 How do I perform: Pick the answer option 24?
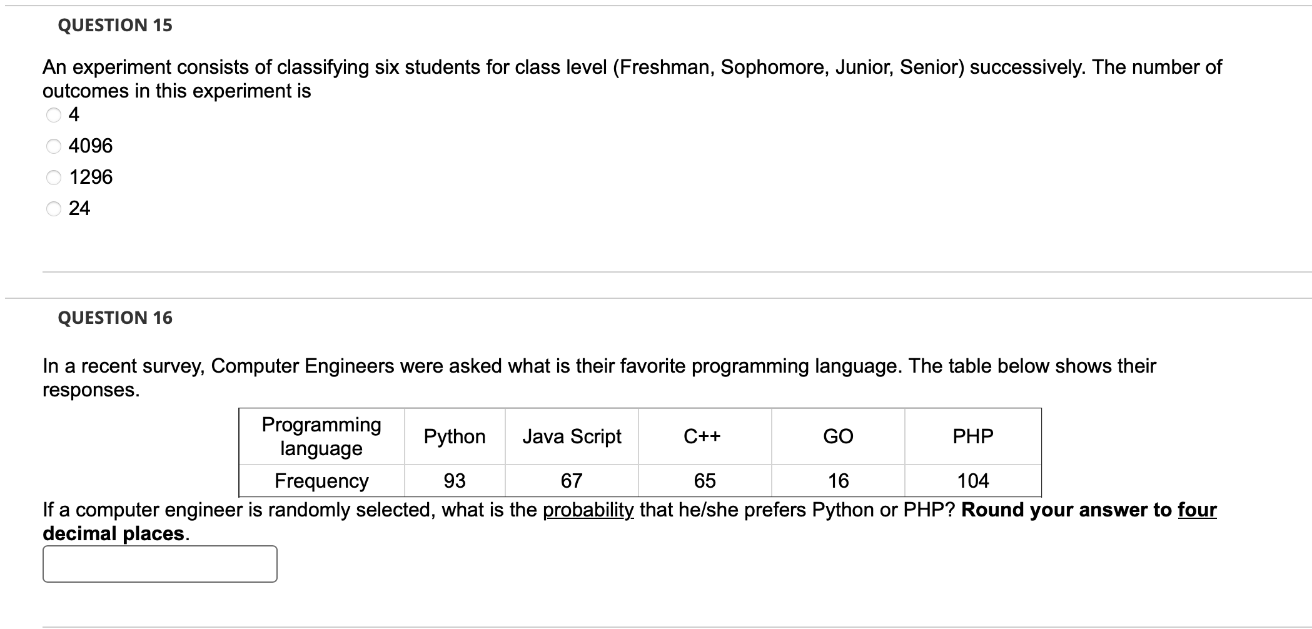tap(55, 208)
